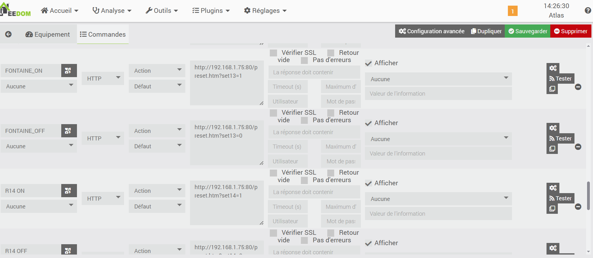Open the HTTP request type dropdown for R14 ON

tap(103, 198)
